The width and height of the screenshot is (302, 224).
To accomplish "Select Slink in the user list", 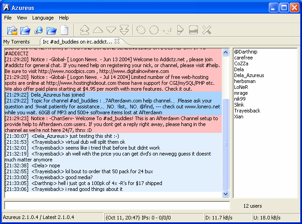I will point(239,105).
